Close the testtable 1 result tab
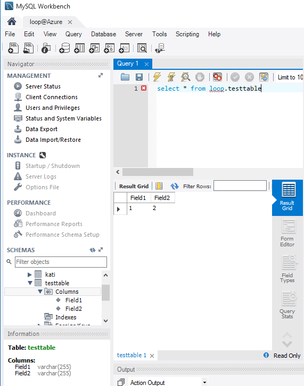The image size is (304, 386). [152, 356]
